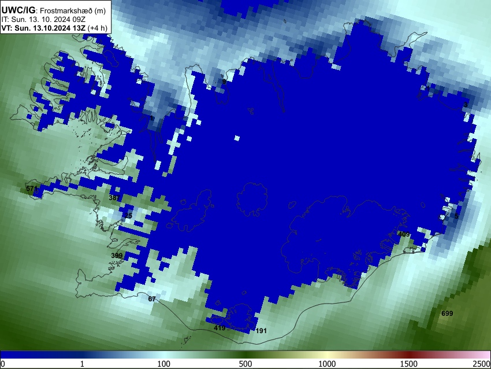Click the freezing-level color scale bar

(x=245, y=355)
